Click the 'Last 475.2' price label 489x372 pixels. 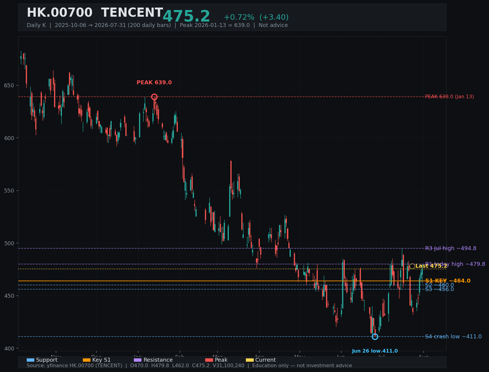click(x=431, y=266)
